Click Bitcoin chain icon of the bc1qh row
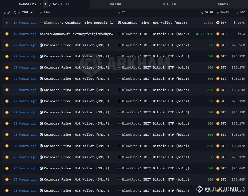 coord(7,191)
